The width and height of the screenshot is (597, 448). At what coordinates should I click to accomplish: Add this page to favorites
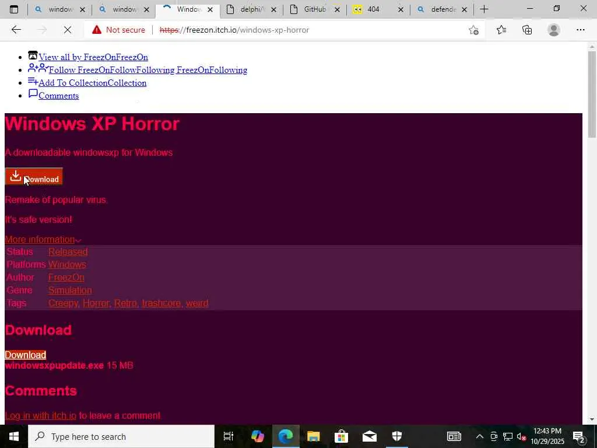pyautogui.click(x=473, y=30)
